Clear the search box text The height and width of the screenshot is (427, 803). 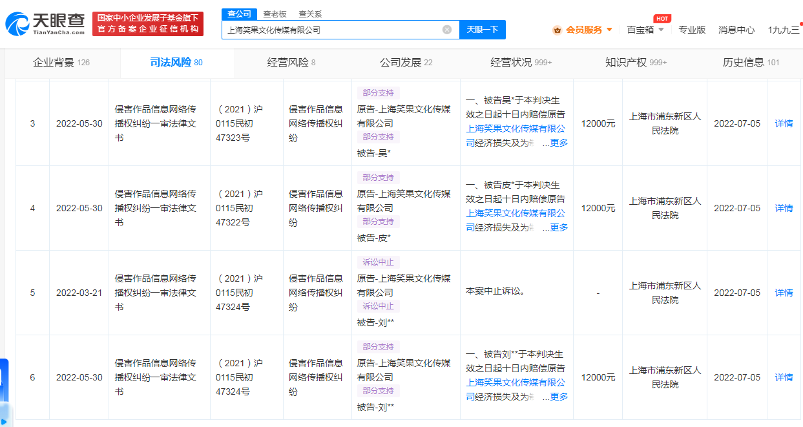coord(447,30)
